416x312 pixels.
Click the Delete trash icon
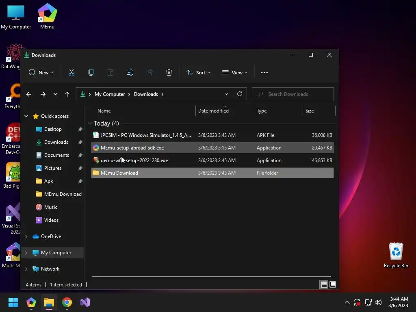(x=169, y=72)
